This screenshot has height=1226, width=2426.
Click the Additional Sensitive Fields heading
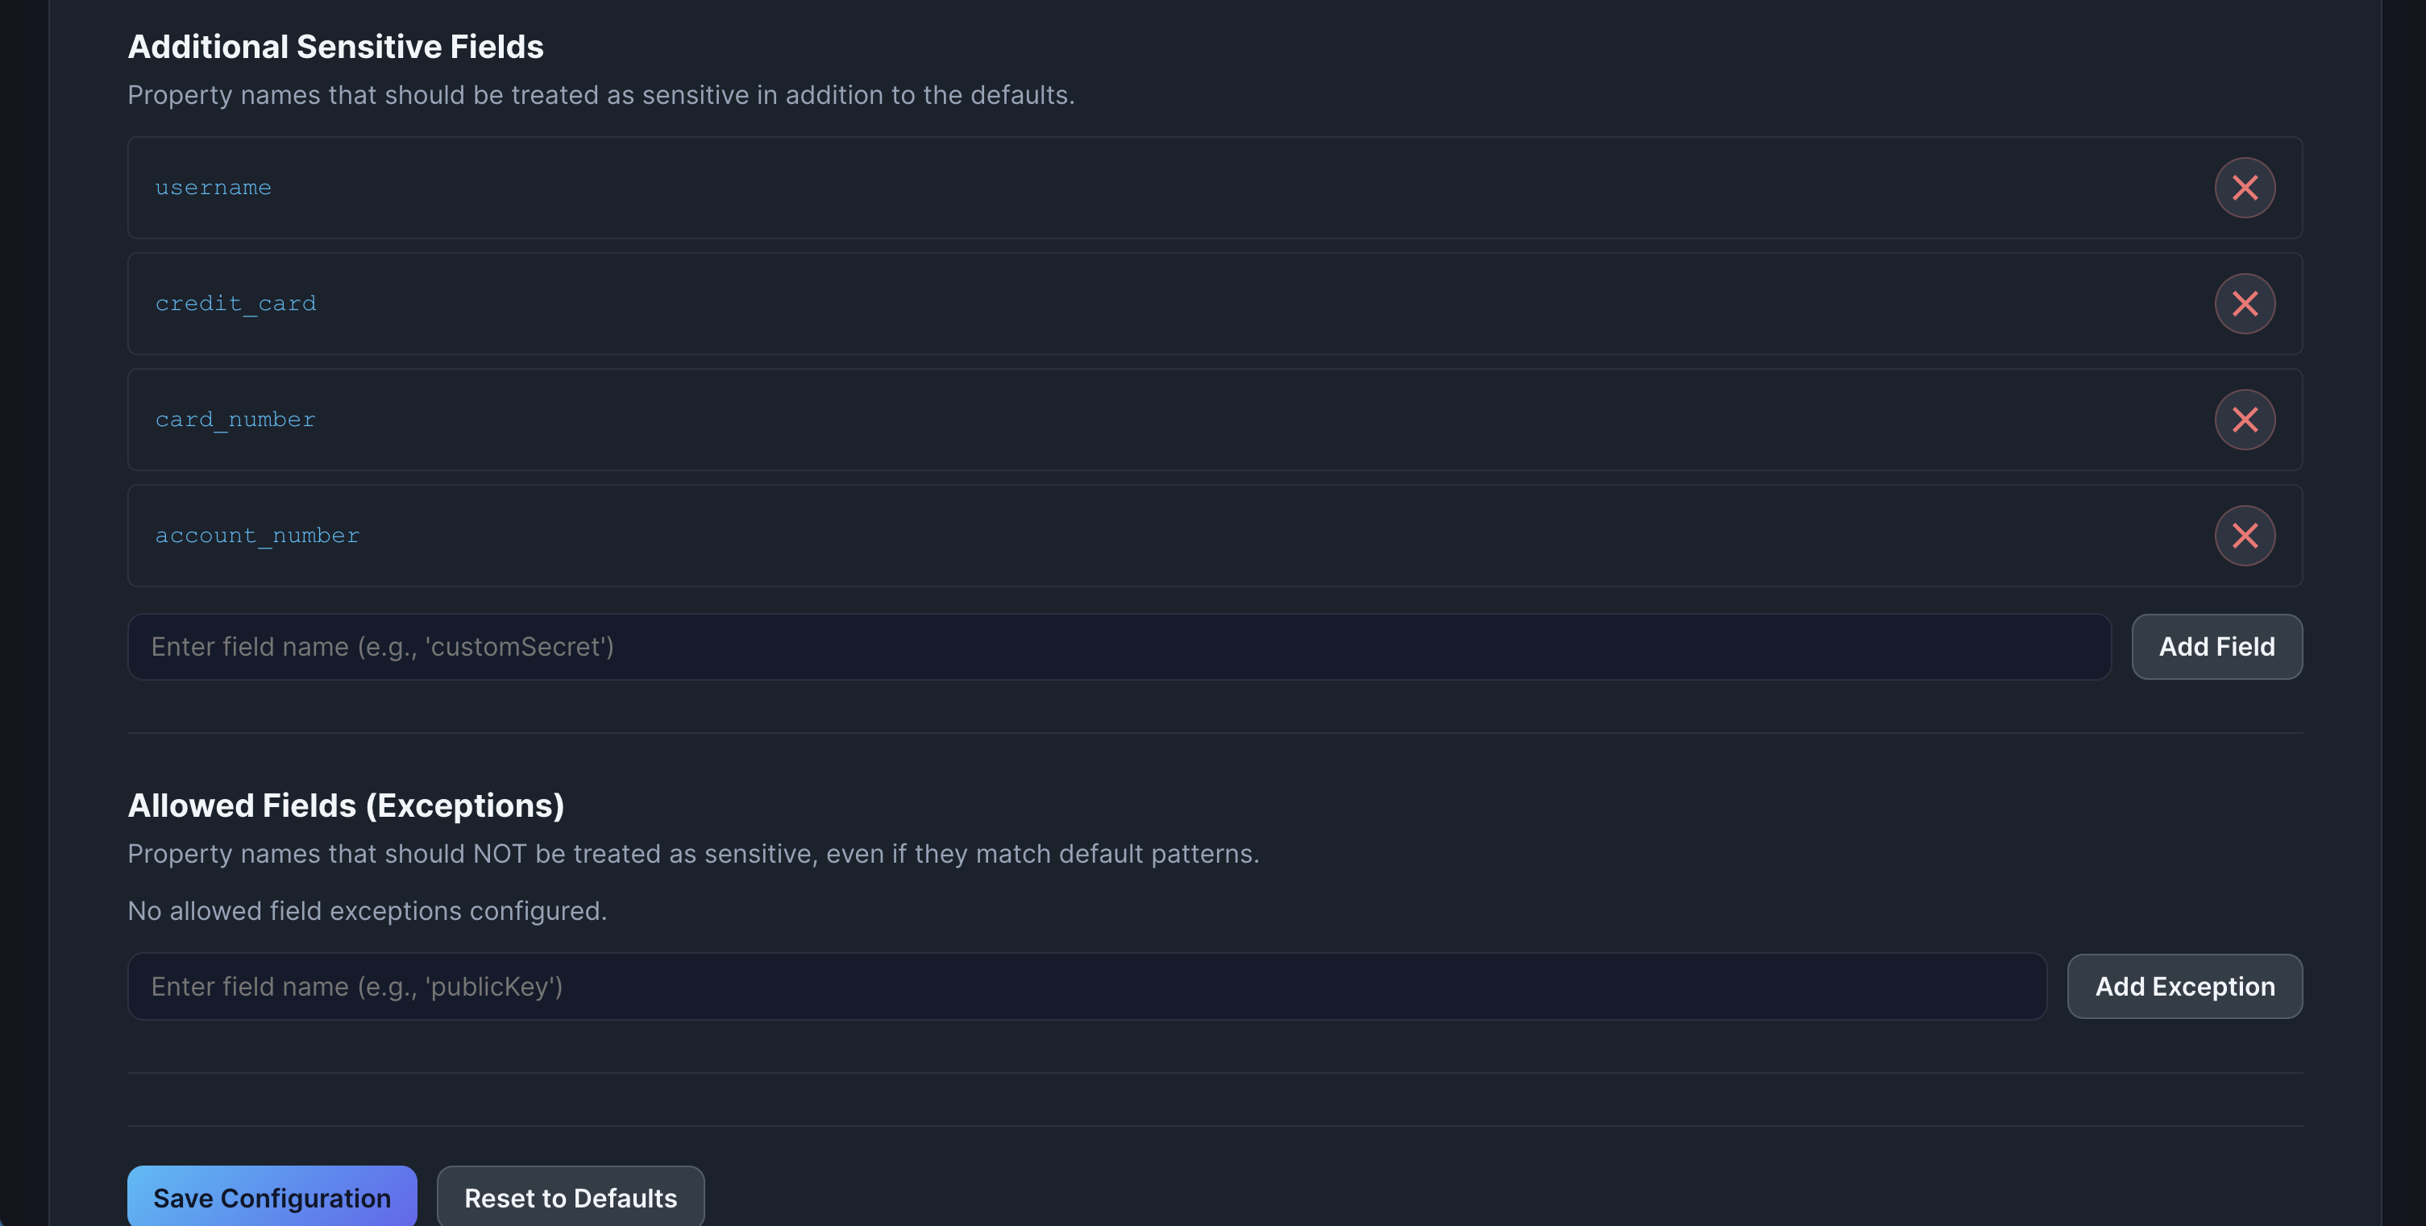335,45
